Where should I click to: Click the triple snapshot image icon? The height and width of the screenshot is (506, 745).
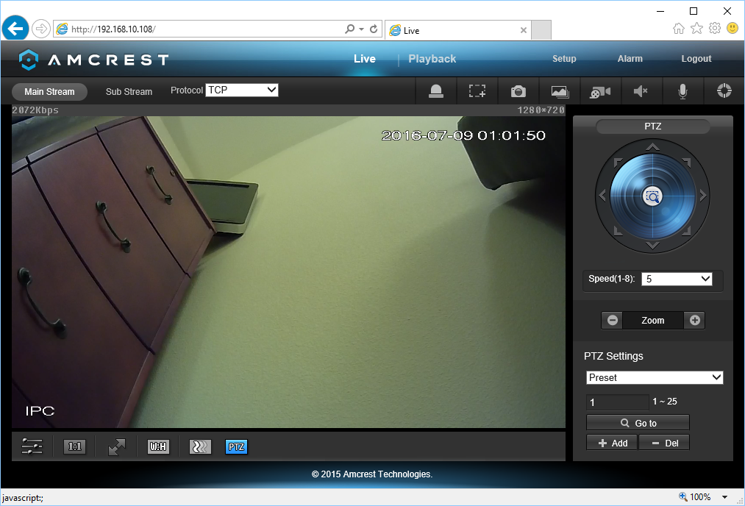click(560, 91)
